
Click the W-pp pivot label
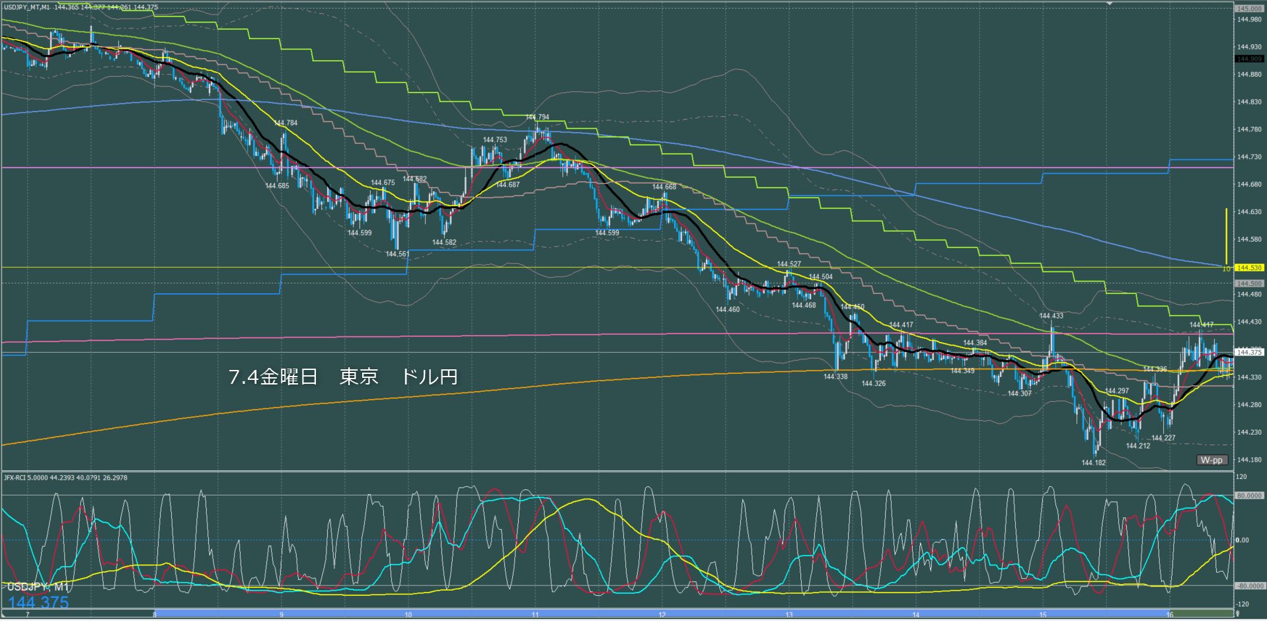(x=1211, y=460)
